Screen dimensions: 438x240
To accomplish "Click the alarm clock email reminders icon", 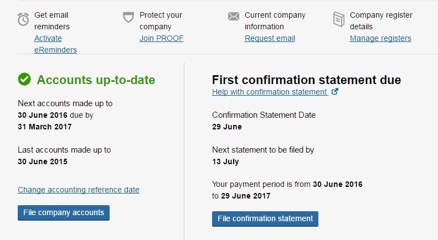I will coord(23,19).
